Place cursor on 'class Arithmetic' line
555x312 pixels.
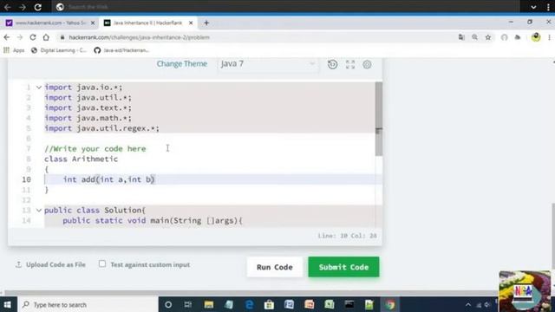coord(81,159)
